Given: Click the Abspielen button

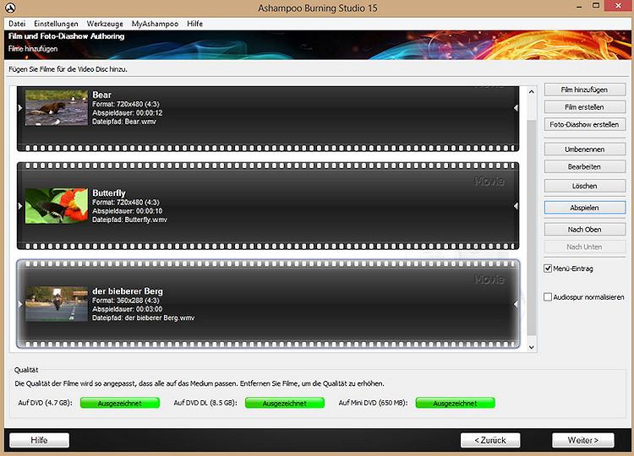Looking at the screenshot, I should pos(584,208).
